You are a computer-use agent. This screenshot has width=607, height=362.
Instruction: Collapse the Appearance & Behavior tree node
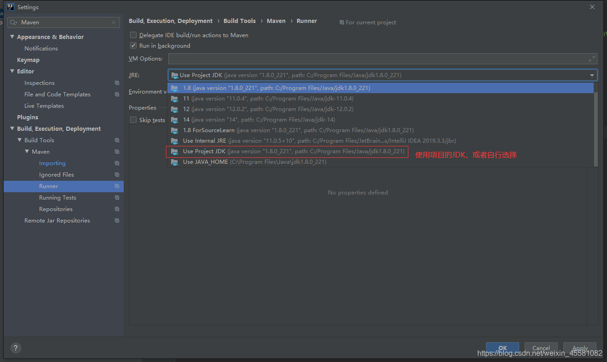[12, 37]
